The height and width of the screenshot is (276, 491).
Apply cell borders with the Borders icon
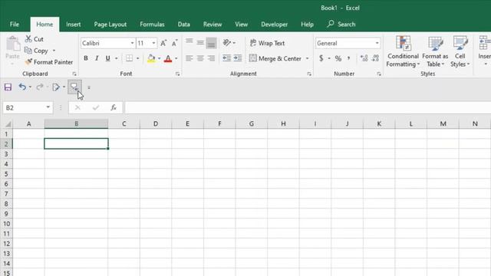click(129, 58)
